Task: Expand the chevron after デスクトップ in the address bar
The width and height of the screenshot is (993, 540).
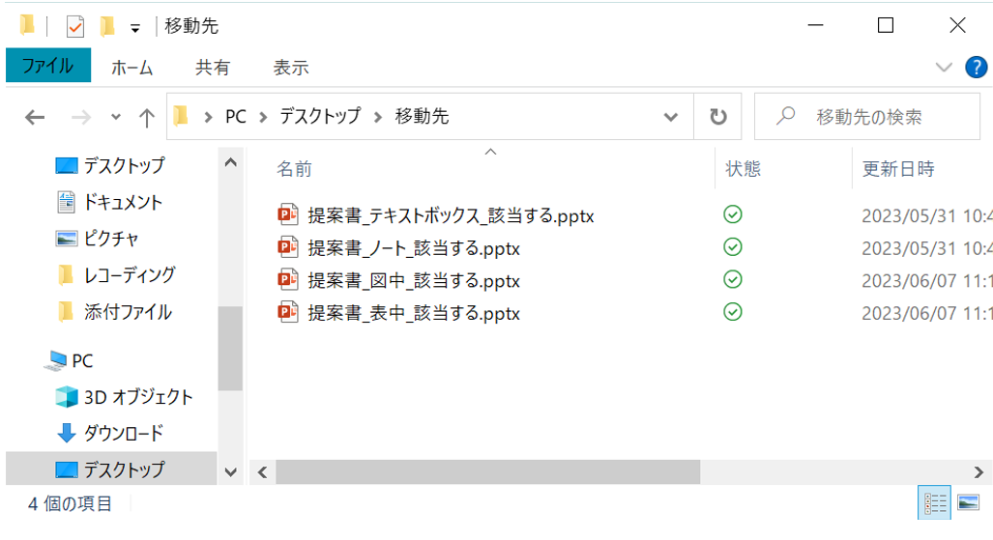Action: click(377, 117)
